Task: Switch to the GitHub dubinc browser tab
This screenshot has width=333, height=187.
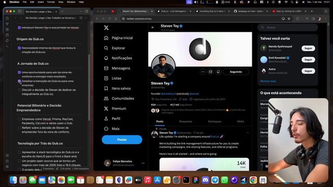Action: click(251, 11)
